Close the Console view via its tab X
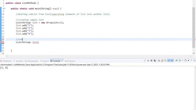The width and height of the screenshot is (196, 110). (x=62, y=61)
